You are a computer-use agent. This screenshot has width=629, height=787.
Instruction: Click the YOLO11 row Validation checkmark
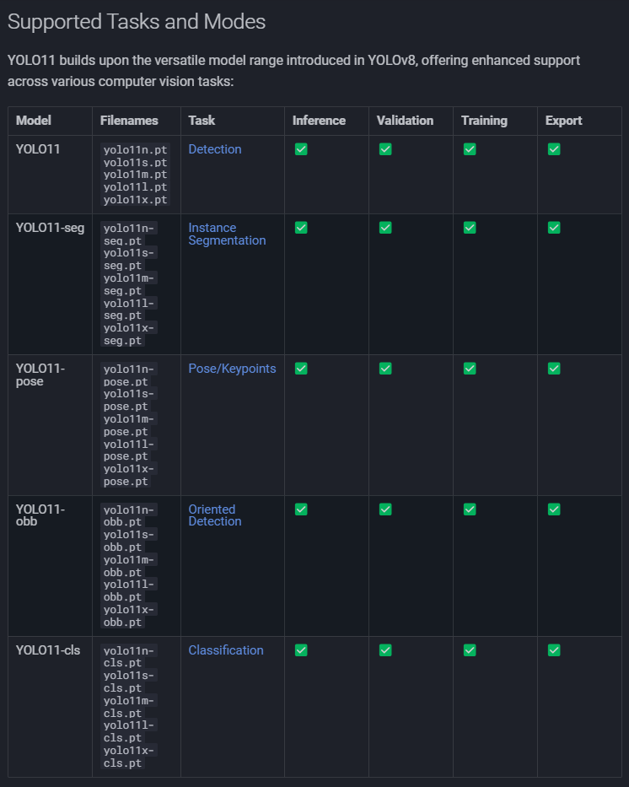[x=385, y=149]
